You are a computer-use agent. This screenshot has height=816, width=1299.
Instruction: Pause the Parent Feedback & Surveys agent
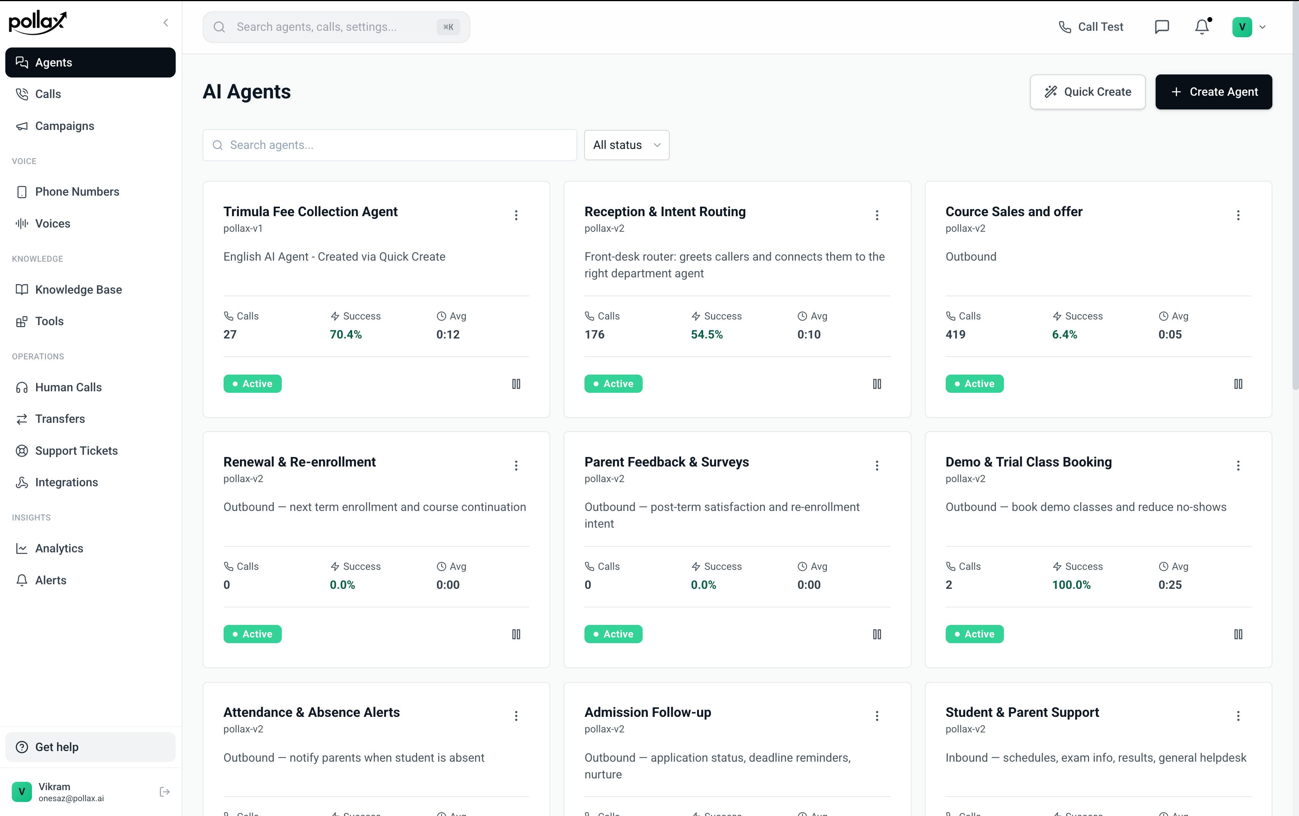click(877, 634)
